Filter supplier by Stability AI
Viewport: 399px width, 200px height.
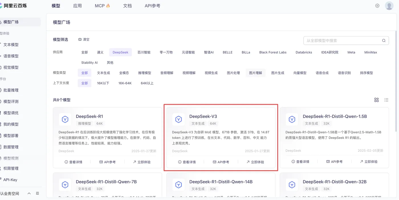pyautogui.click(x=89, y=62)
